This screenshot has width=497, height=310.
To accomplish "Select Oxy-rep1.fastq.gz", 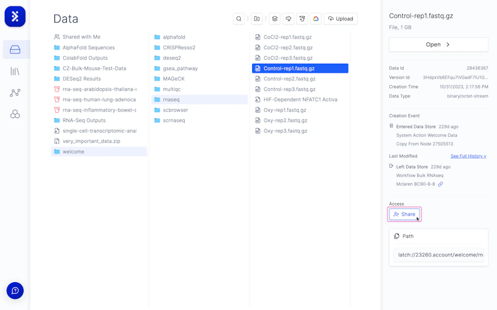I will tap(300, 110).
